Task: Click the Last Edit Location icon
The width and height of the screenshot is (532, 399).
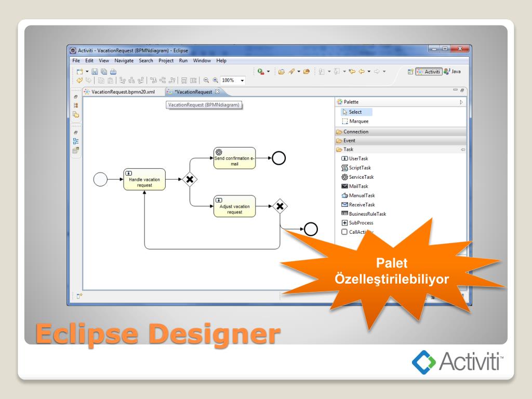Action: [352, 72]
